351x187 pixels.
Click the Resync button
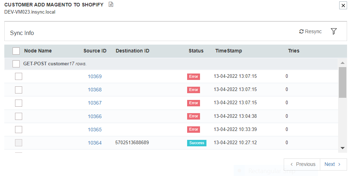coord(310,31)
